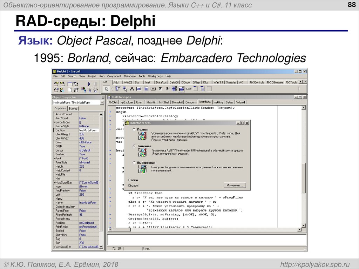Pick the Edit box component icon
Viewport: 359px width, 269px height.
139,89
